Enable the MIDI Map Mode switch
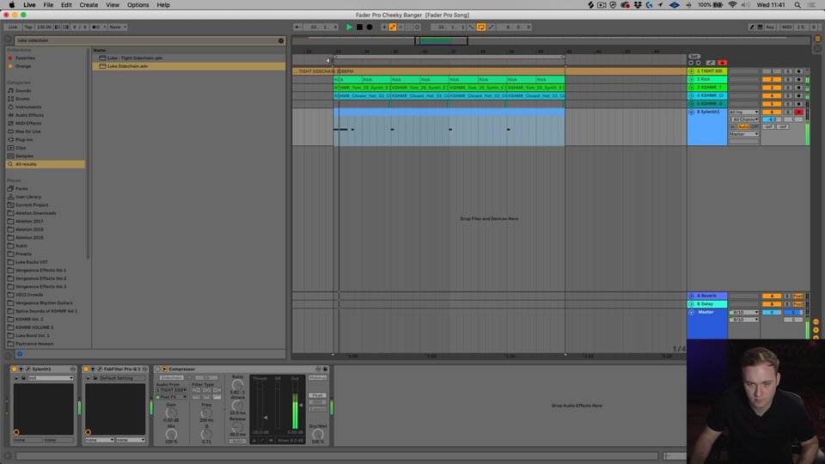This screenshot has width=825, height=464. (786, 27)
